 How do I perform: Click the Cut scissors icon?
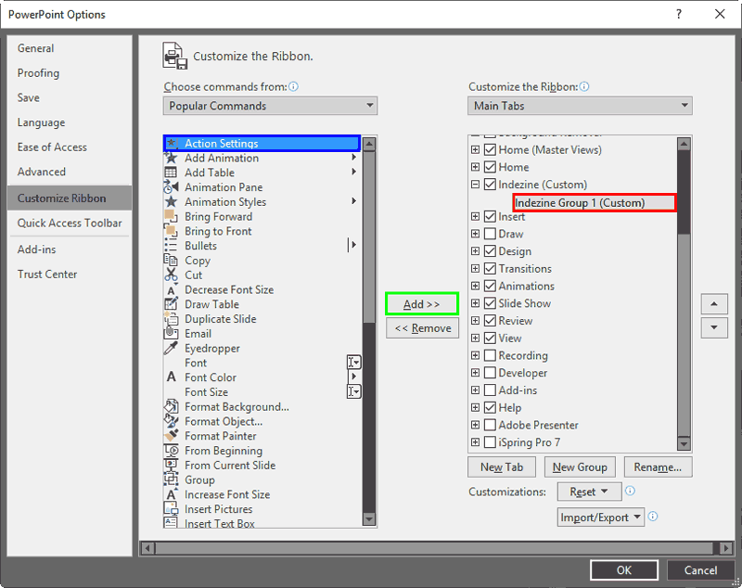coord(171,275)
